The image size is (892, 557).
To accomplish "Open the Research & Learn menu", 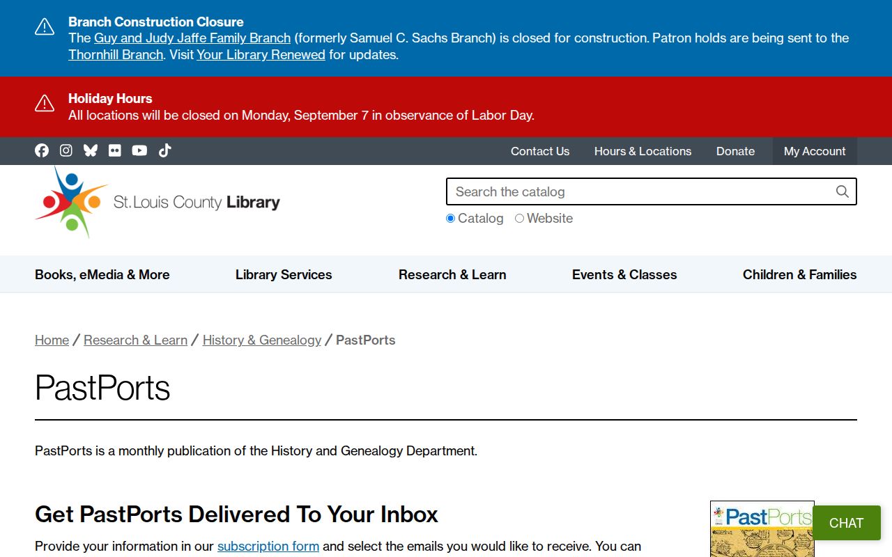I will point(452,274).
